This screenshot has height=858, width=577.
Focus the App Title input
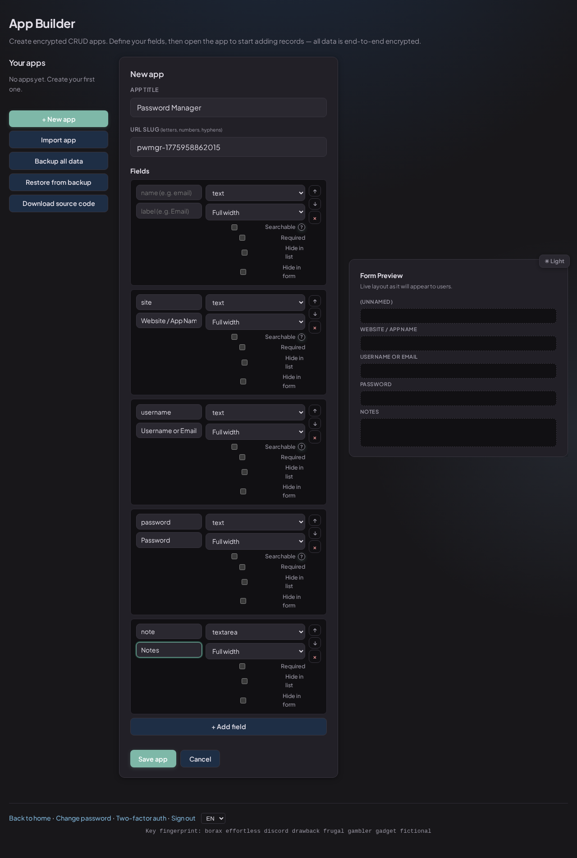(229, 108)
